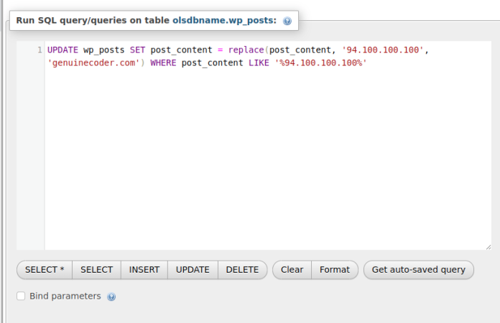500x323 pixels.
Task: Place cursor on 'genuinecoder.com' string
Action: [x=94, y=62]
